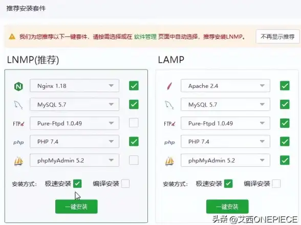Image resolution: width=301 pixels, height=225 pixels.
Task: Open LNMP PHP 7.4 version dropdown
Action: [x=75, y=141]
